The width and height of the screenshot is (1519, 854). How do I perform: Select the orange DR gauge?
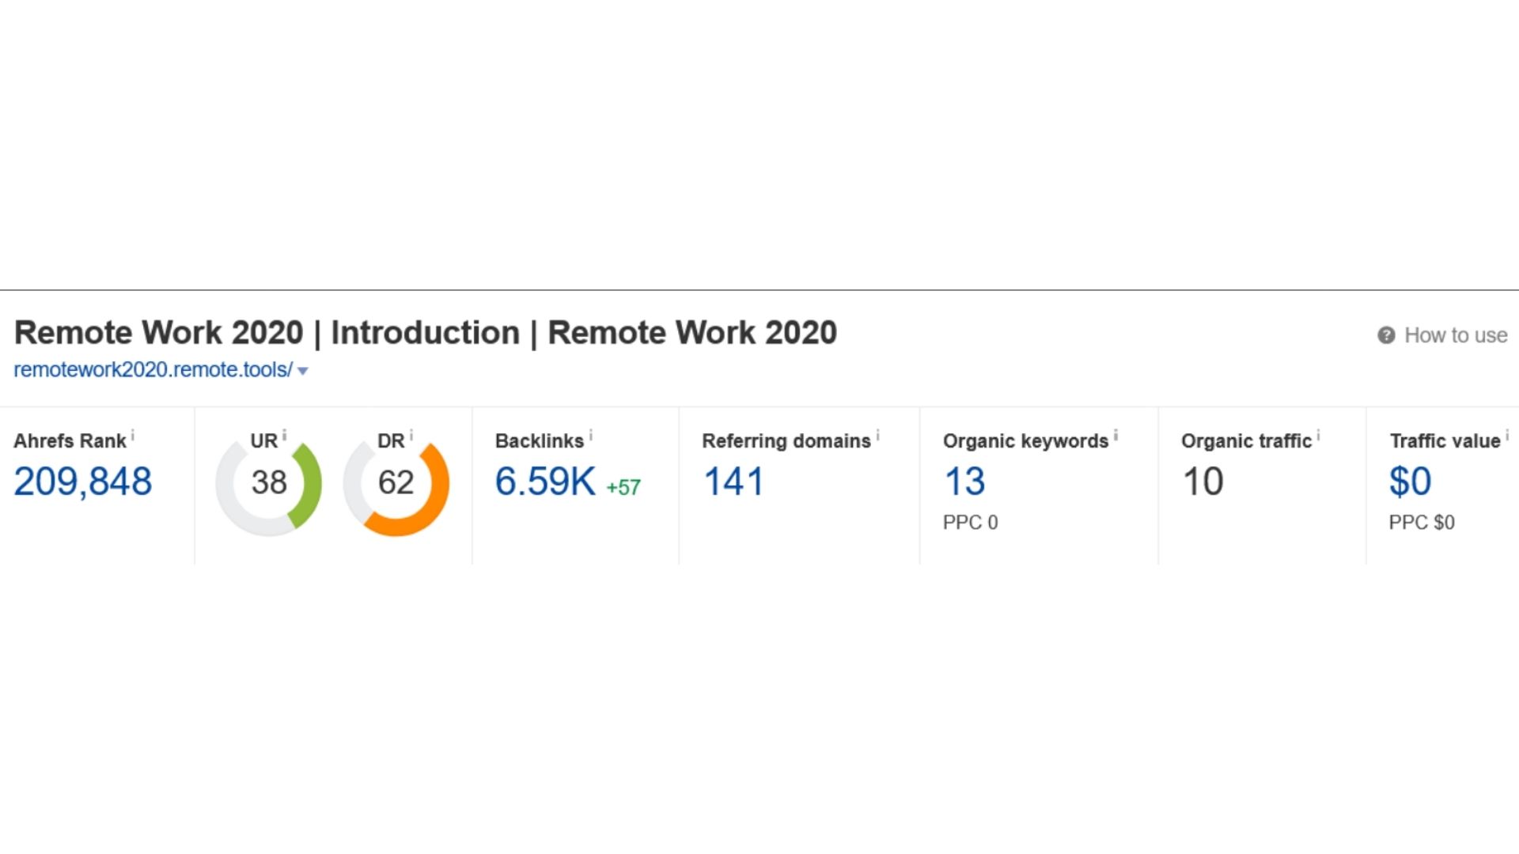396,485
